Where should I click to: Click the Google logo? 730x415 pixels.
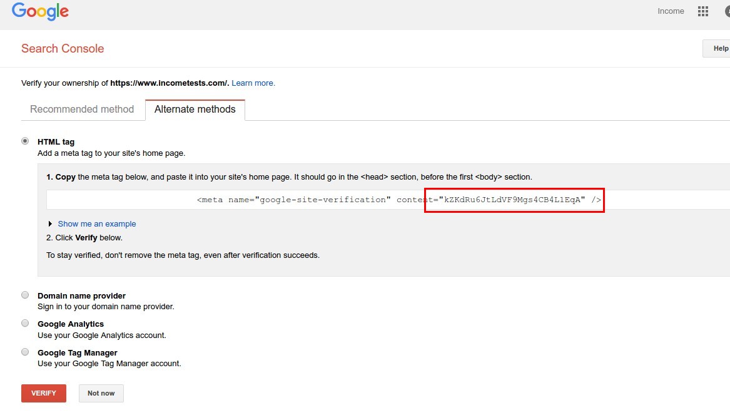[40, 12]
